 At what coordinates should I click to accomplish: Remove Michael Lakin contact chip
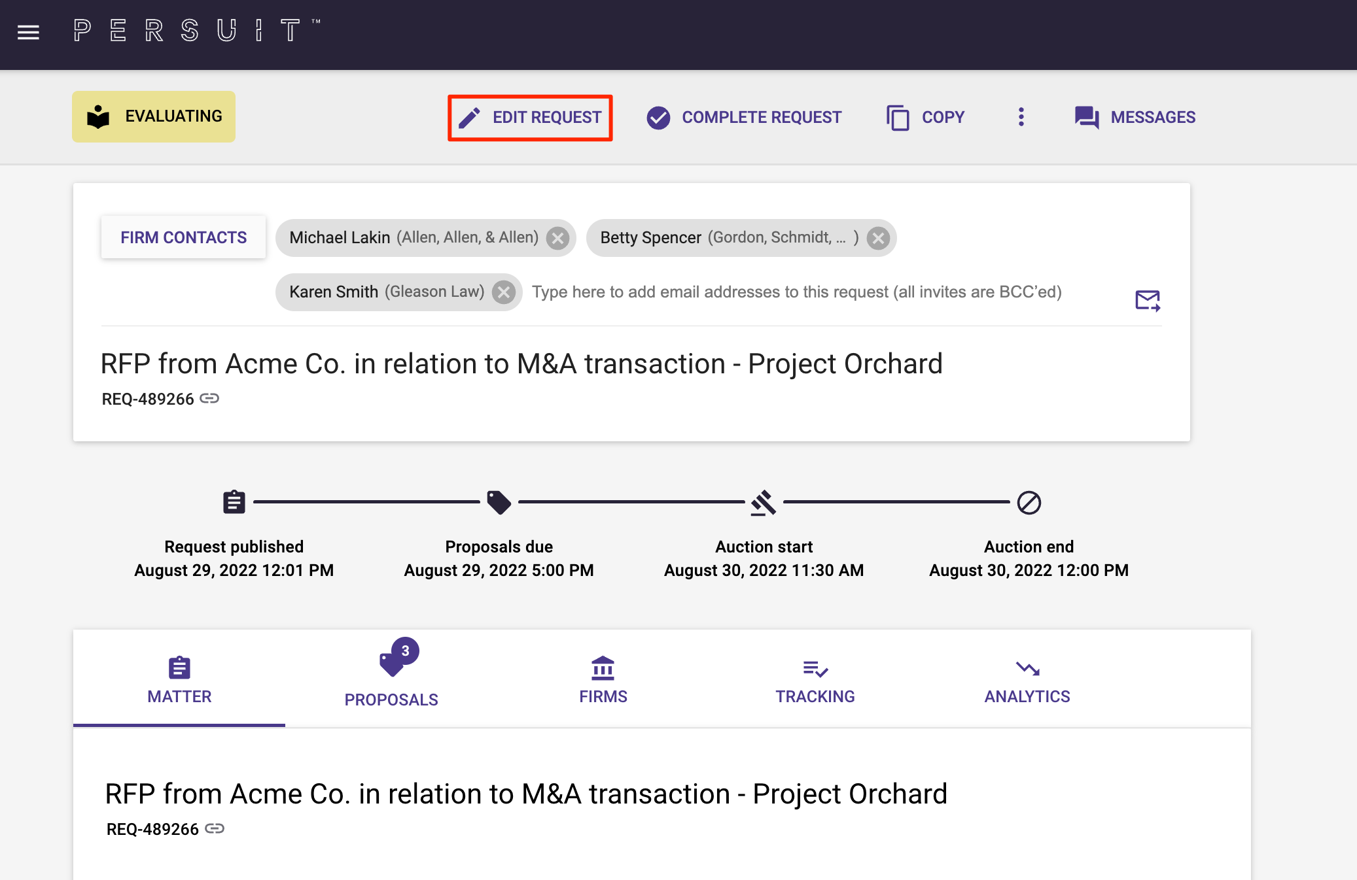point(557,238)
